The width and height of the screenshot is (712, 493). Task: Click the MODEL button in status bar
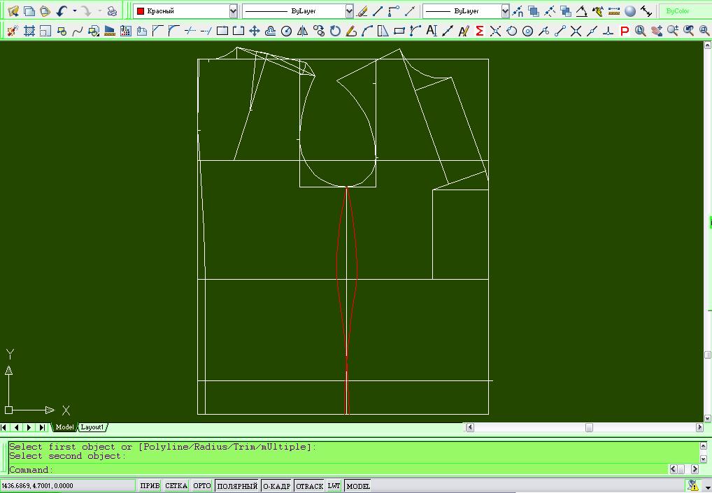point(358,486)
